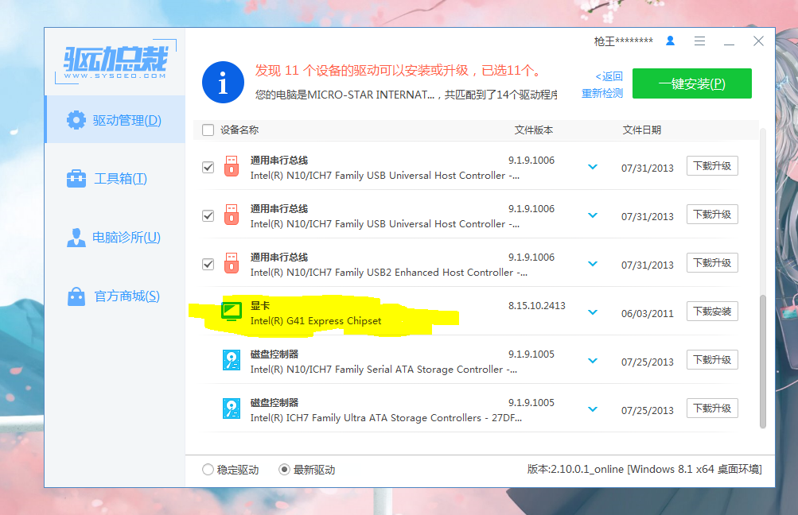
Task: Click the date 06/03/2011
Action: tap(647, 314)
